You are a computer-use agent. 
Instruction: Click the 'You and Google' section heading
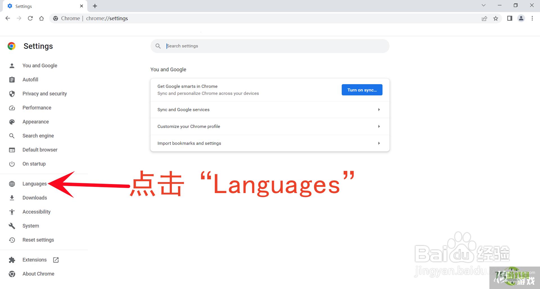[168, 70]
